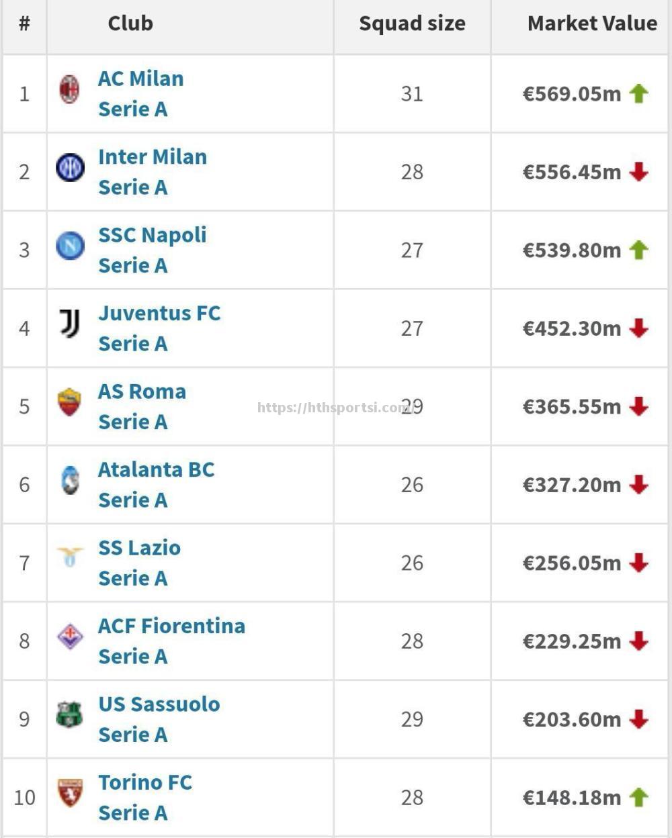Sort by the Squad size column header
Screen dimensions: 672x838
point(412,24)
